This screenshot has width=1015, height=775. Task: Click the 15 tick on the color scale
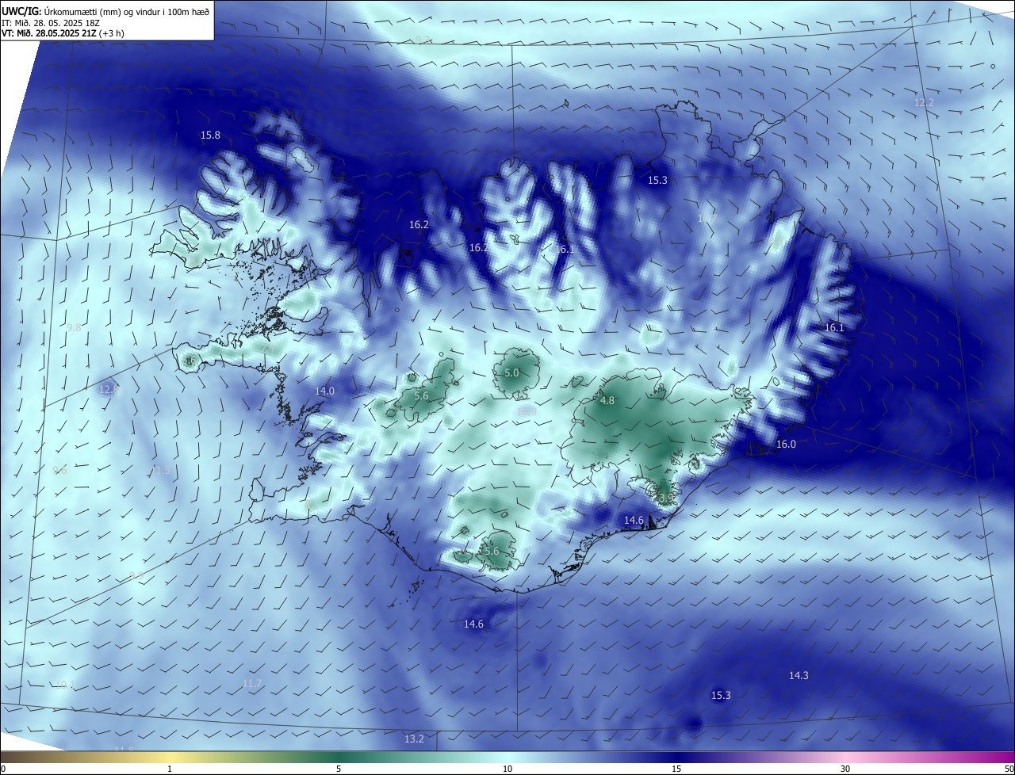676,769
